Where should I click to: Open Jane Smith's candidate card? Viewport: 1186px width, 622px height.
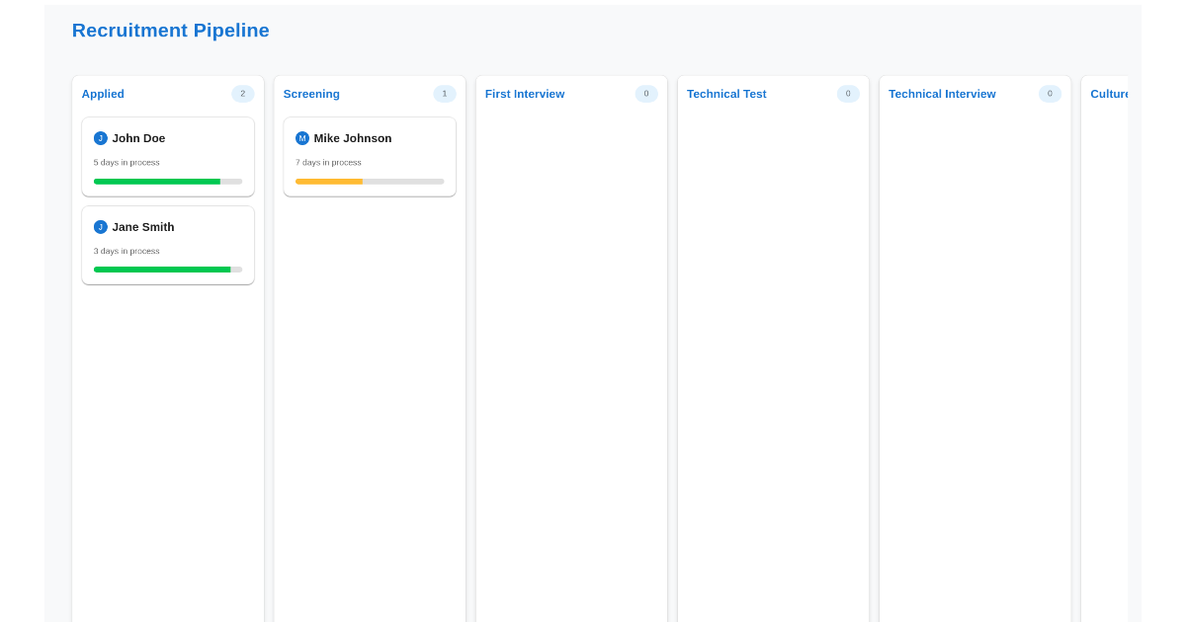pyautogui.click(x=168, y=245)
